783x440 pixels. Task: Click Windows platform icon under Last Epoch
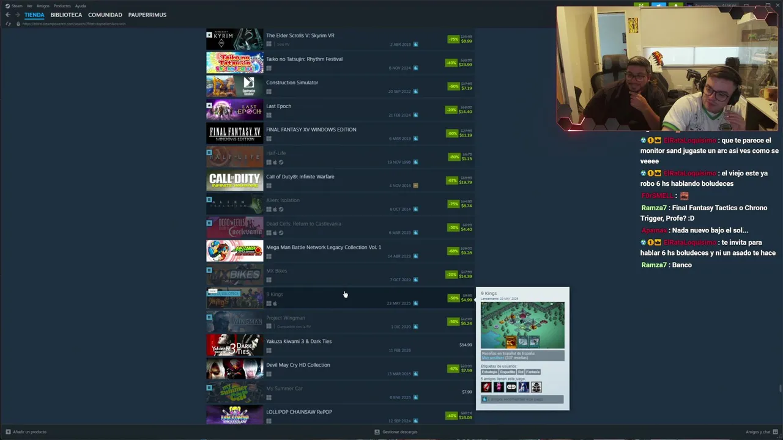pos(269,115)
